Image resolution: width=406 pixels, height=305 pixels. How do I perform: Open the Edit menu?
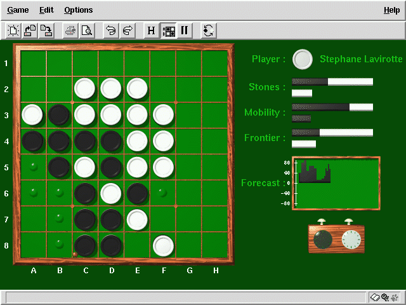click(x=46, y=10)
